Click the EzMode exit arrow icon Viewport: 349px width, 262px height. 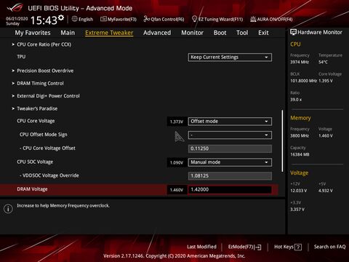pos(257,247)
